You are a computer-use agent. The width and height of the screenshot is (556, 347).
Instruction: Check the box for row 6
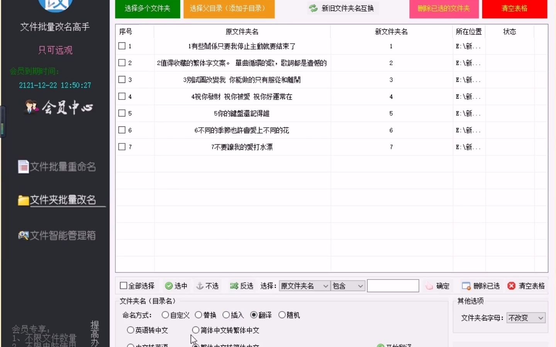point(122,130)
